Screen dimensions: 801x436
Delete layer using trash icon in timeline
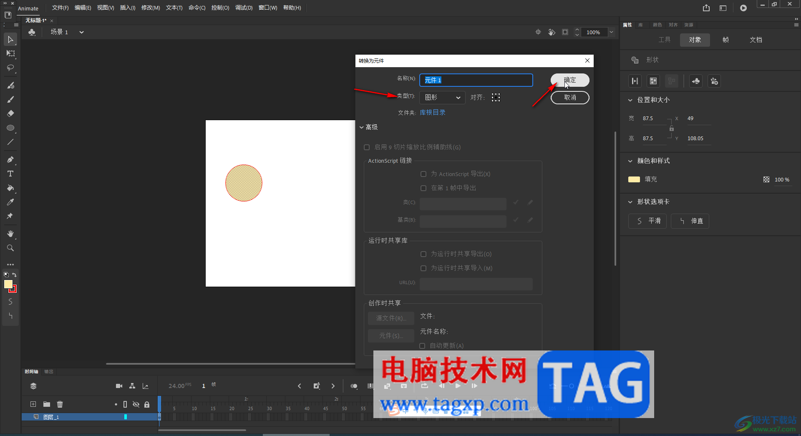click(x=60, y=404)
